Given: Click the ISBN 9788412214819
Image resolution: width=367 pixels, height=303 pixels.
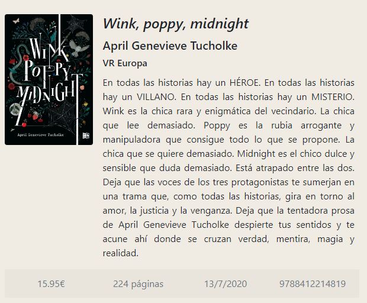Looking at the screenshot, I should 313,284.
